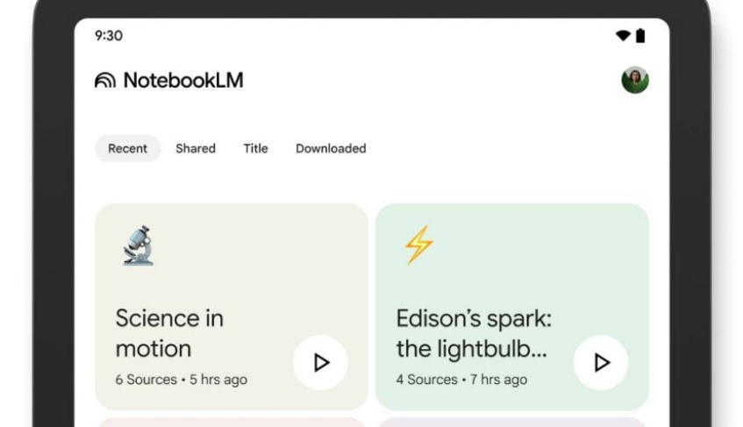This screenshot has height=427, width=743.
Task: Show the Downloaded notebooks tab
Action: 331,149
